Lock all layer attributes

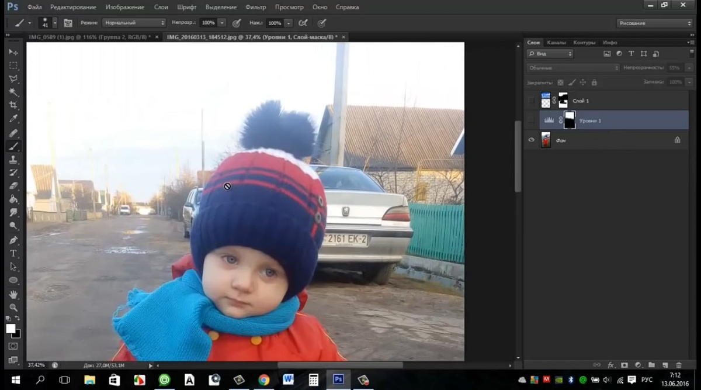(594, 82)
